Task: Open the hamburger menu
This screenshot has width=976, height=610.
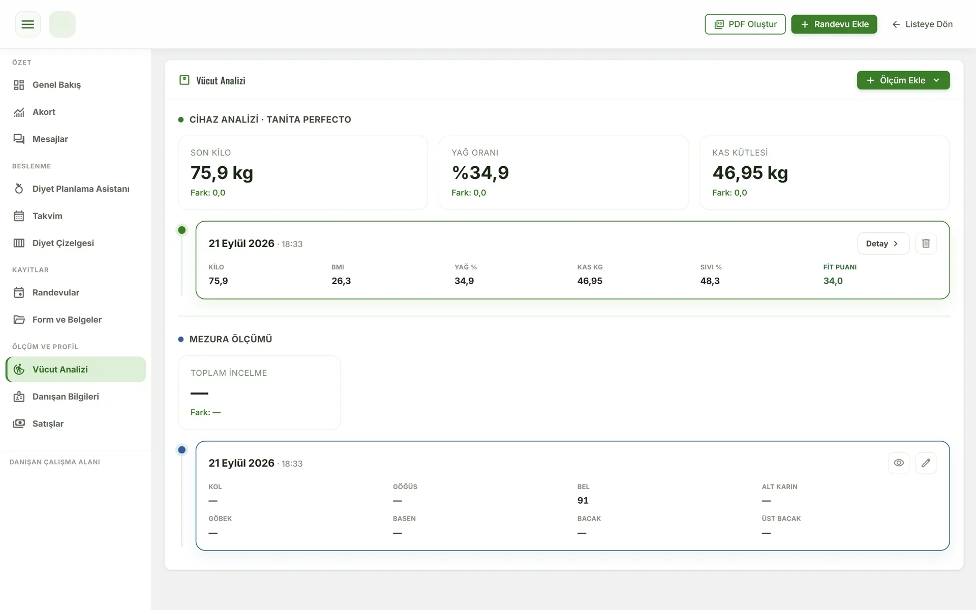Action: [x=27, y=24]
